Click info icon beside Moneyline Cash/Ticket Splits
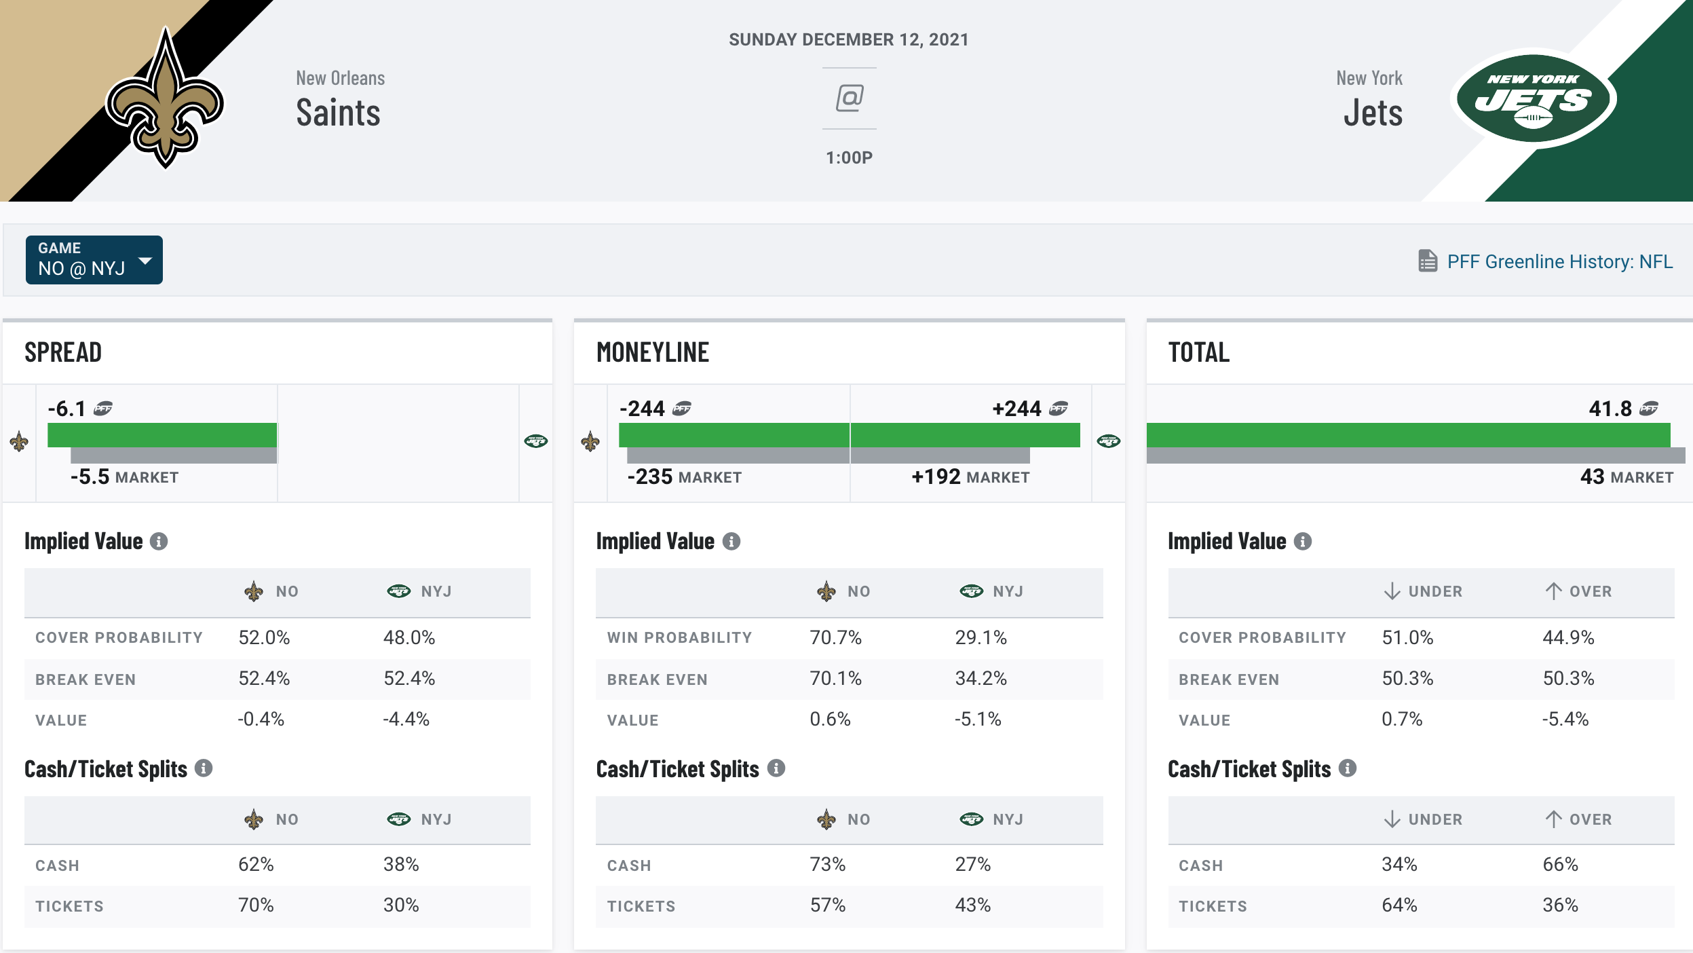This screenshot has height=953, width=1693. click(776, 768)
